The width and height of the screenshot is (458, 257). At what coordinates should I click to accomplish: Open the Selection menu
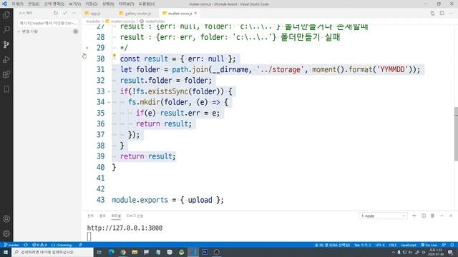point(54,4)
